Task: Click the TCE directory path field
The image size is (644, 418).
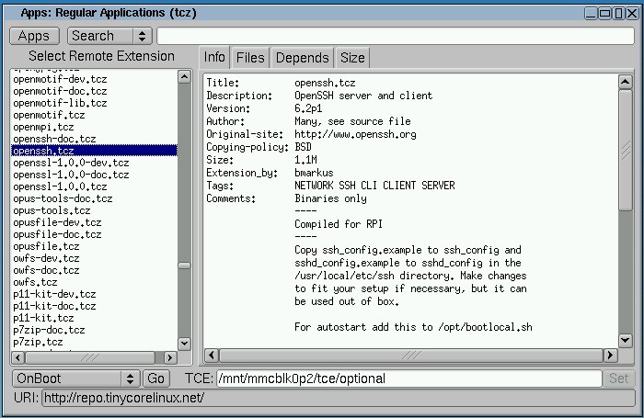Action: point(408,378)
